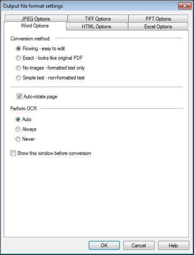Switch to the JPEG Options tab
The height and width of the screenshot is (255, 194).
click(x=36, y=19)
